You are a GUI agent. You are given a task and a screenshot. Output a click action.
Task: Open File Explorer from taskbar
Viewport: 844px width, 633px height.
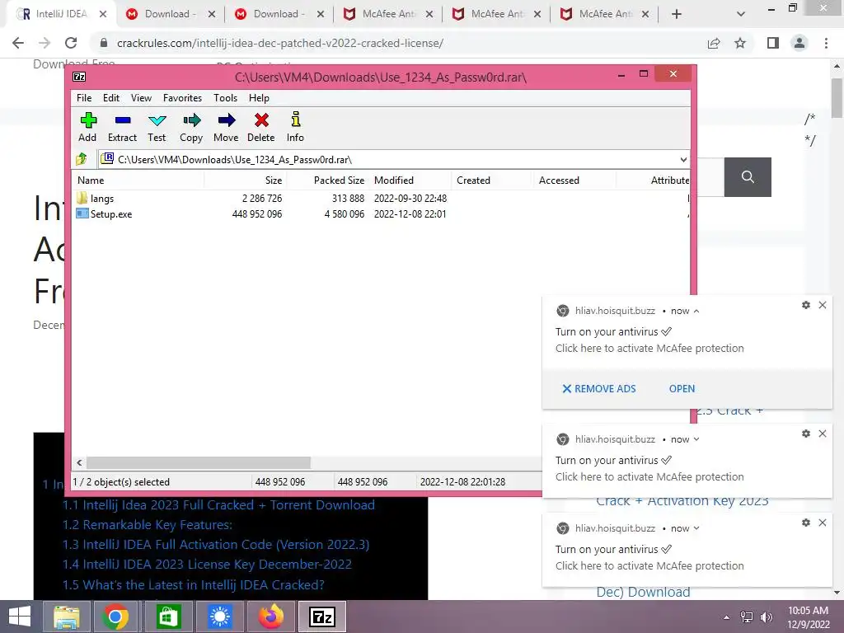pyautogui.click(x=66, y=617)
